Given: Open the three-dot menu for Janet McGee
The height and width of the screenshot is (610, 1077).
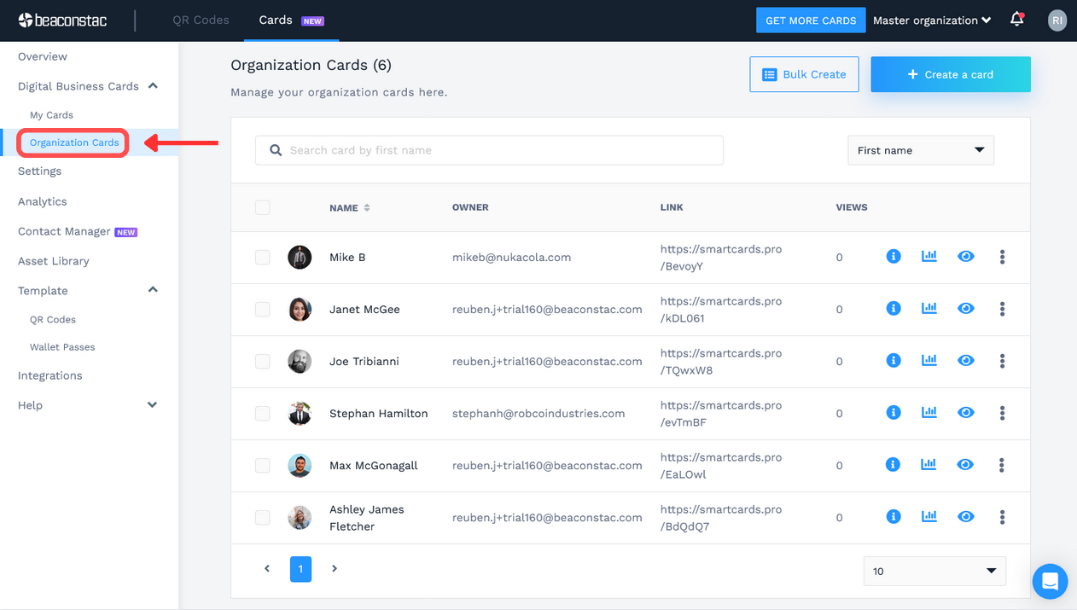Looking at the screenshot, I should (1002, 309).
